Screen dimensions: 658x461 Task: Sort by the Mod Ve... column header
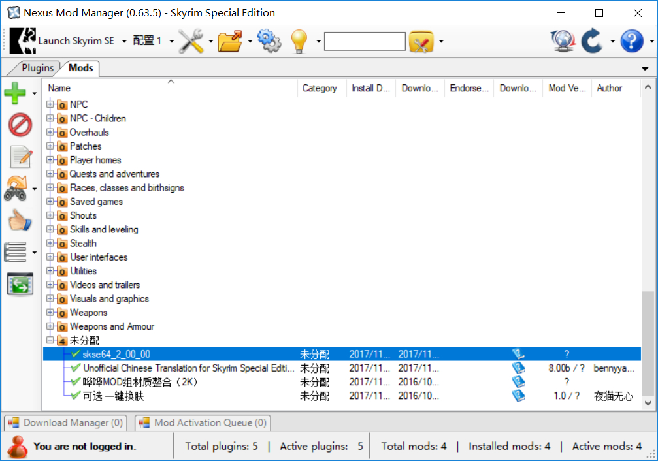pyautogui.click(x=567, y=88)
